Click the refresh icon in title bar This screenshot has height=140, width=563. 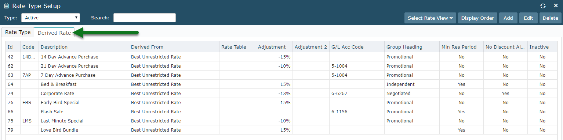(x=543, y=6)
